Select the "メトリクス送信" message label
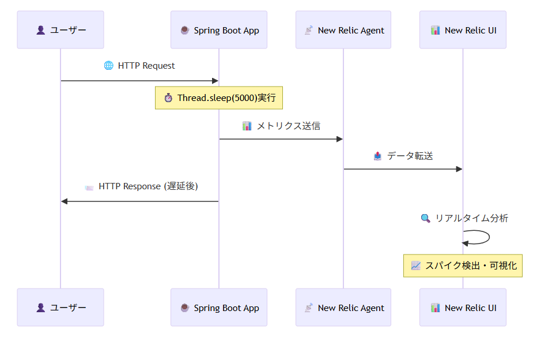This screenshot has width=537, height=337. (289, 126)
